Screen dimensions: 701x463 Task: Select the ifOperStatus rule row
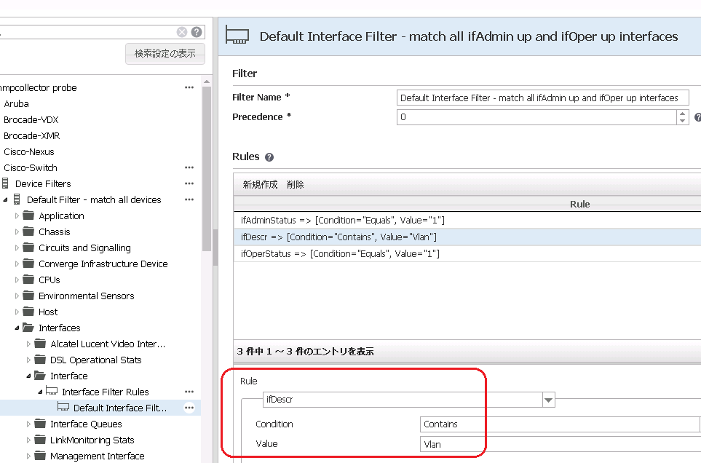(340, 253)
